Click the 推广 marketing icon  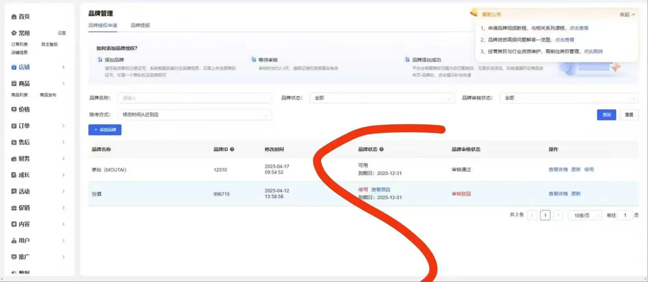(x=14, y=257)
